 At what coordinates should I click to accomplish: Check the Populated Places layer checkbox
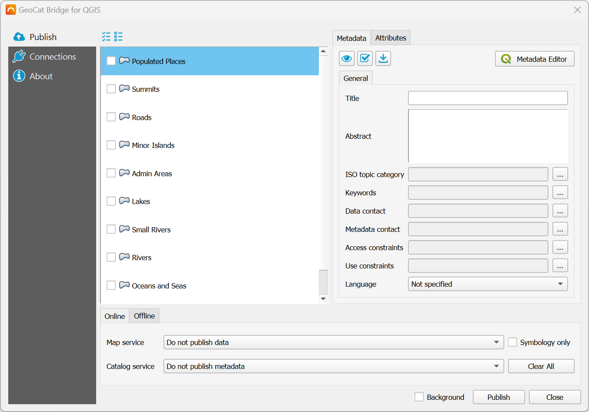pyautogui.click(x=111, y=61)
